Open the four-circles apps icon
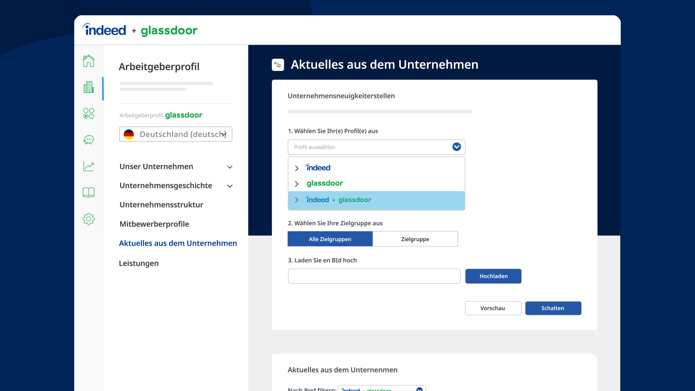This screenshot has height=391, width=695. 89,113
